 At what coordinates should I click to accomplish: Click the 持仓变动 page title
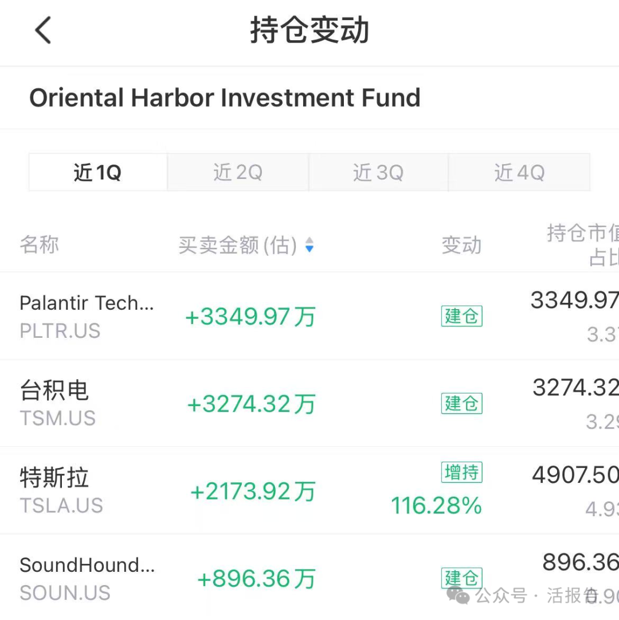pyautogui.click(x=309, y=30)
